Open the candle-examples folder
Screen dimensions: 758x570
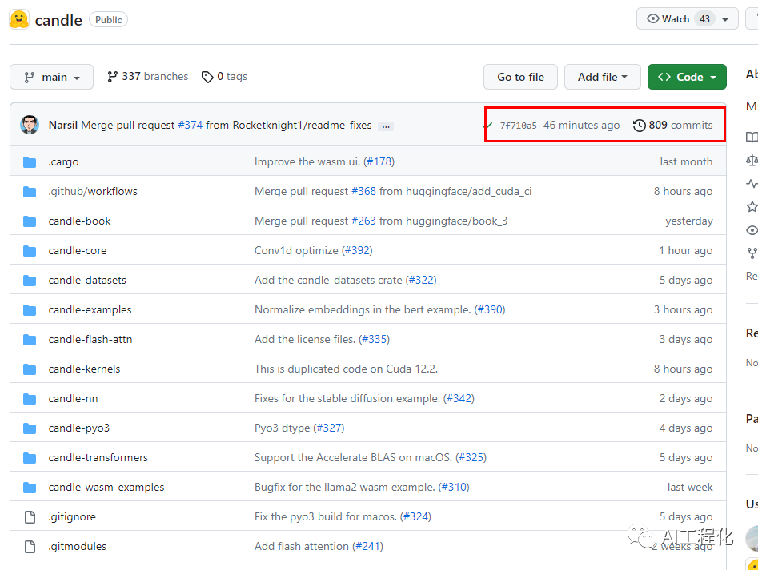tap(90, 310)
